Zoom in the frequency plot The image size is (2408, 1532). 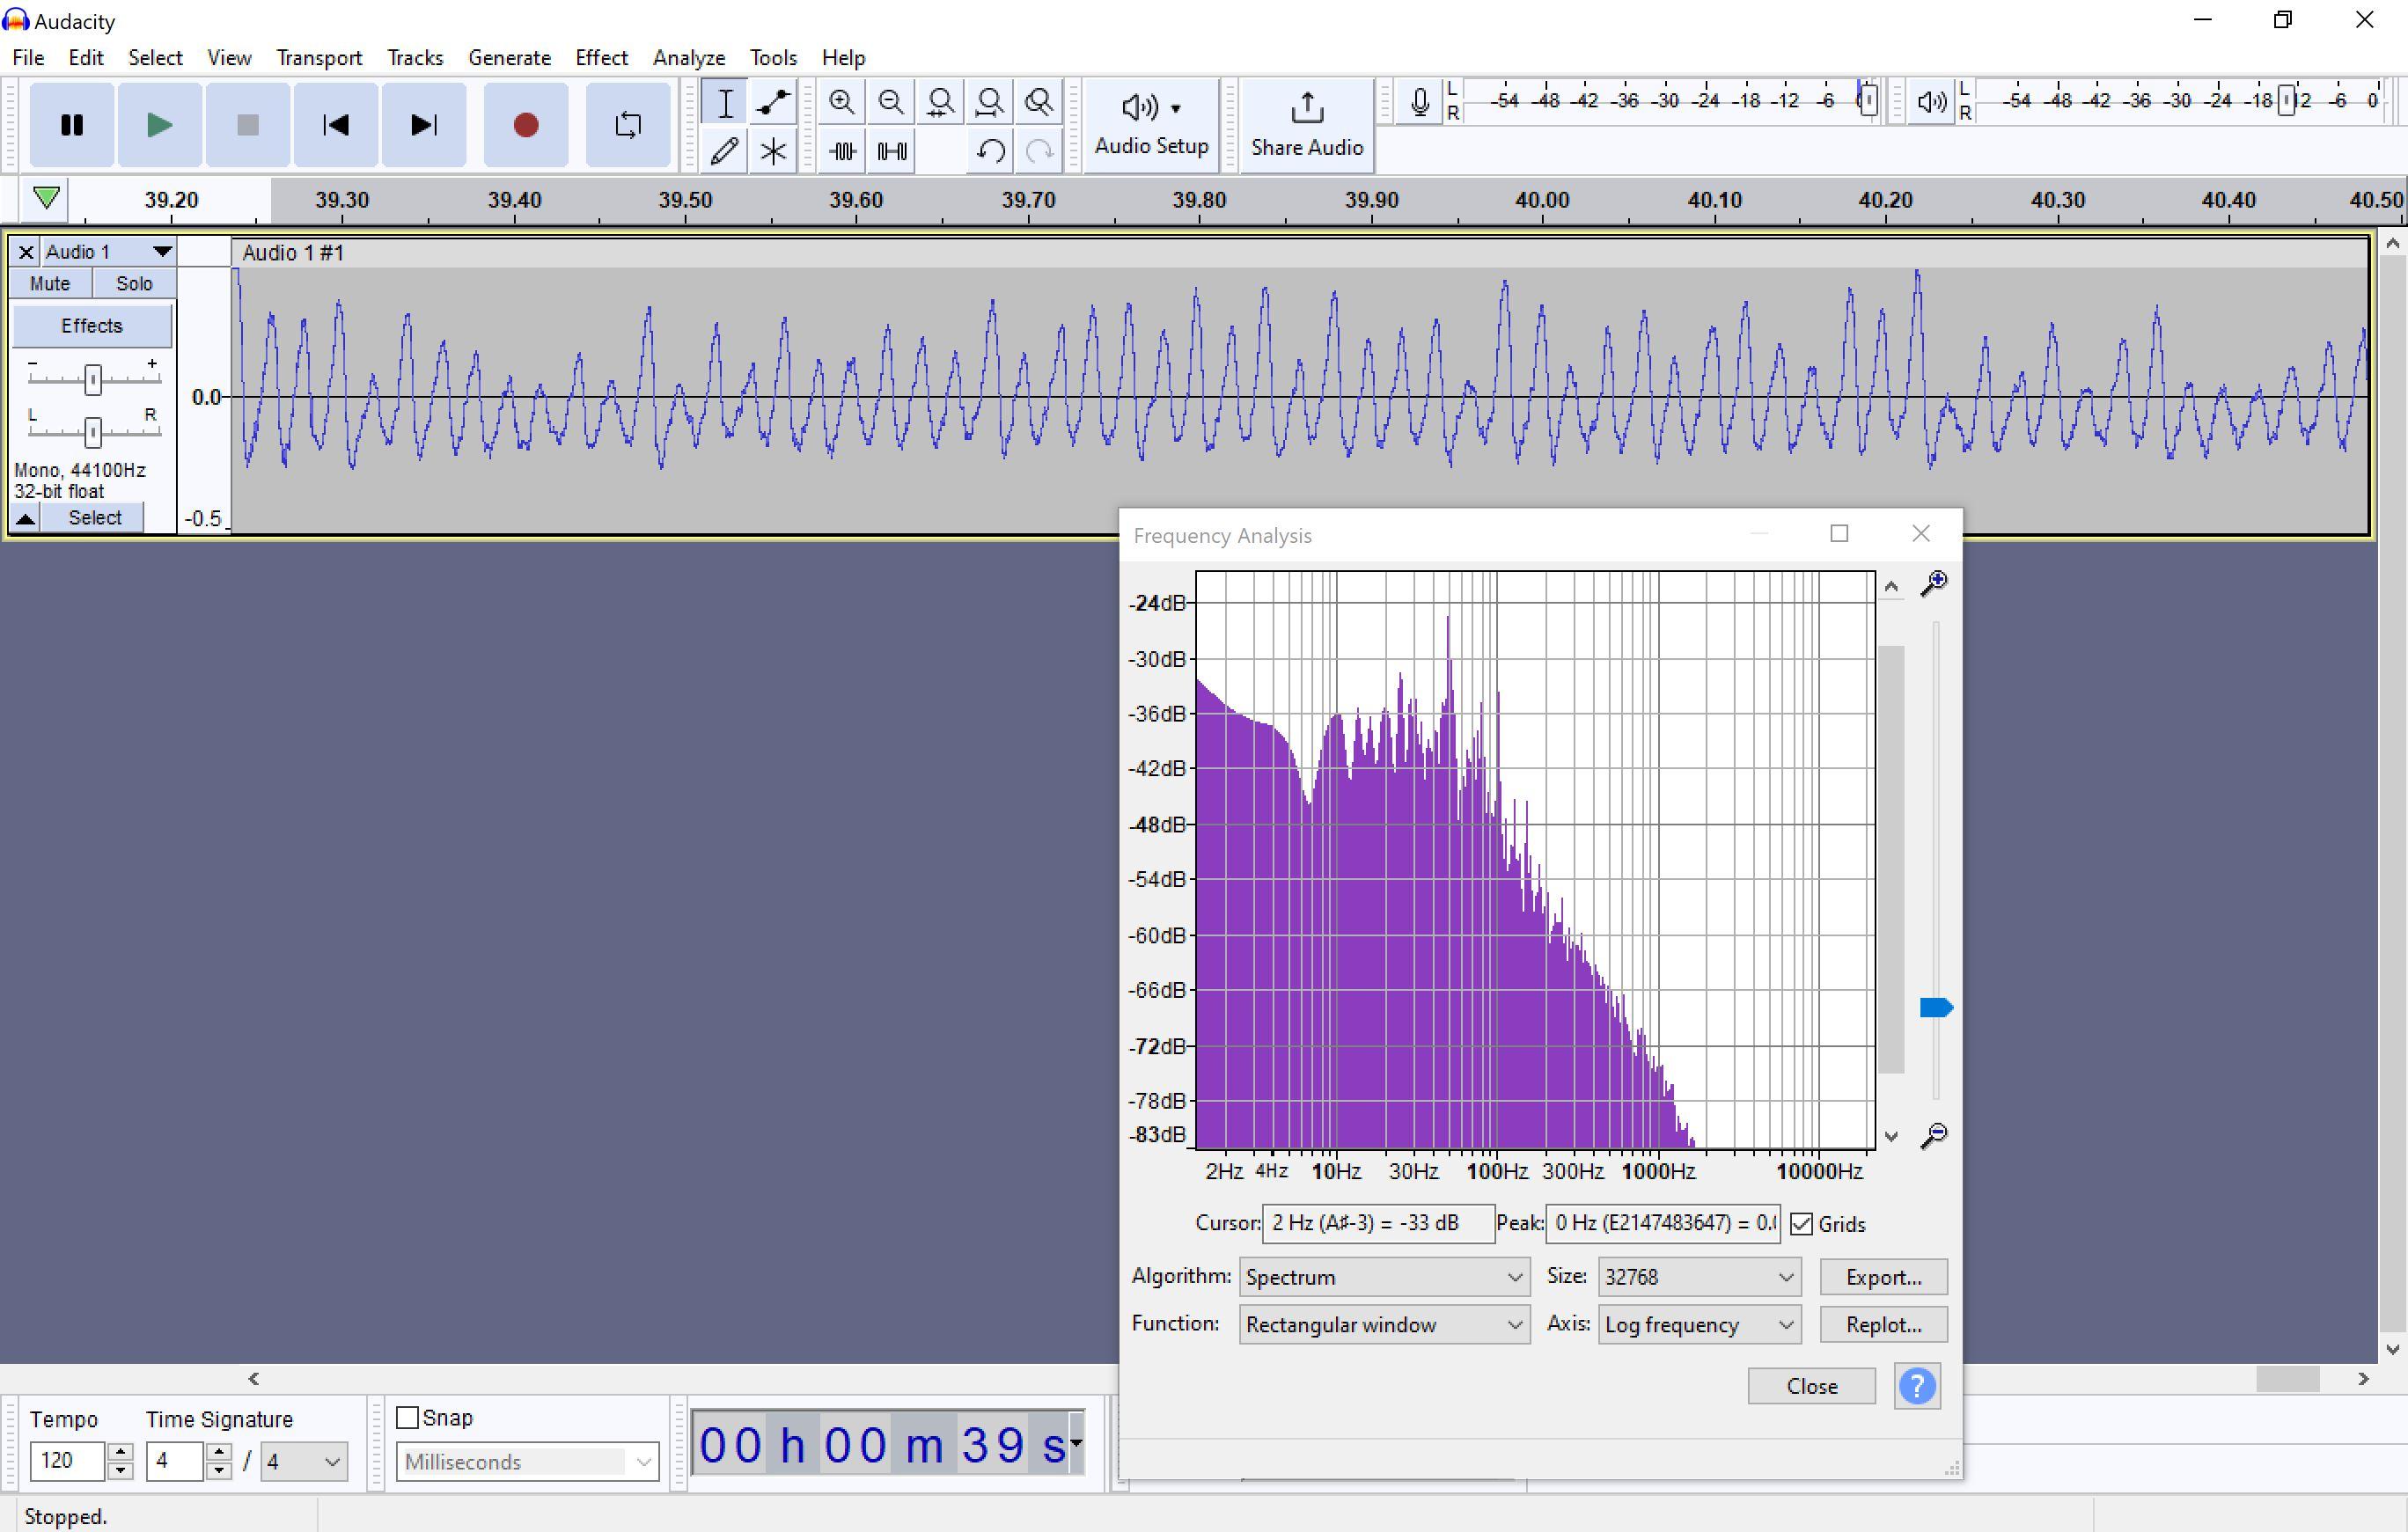pos(1934,584)
